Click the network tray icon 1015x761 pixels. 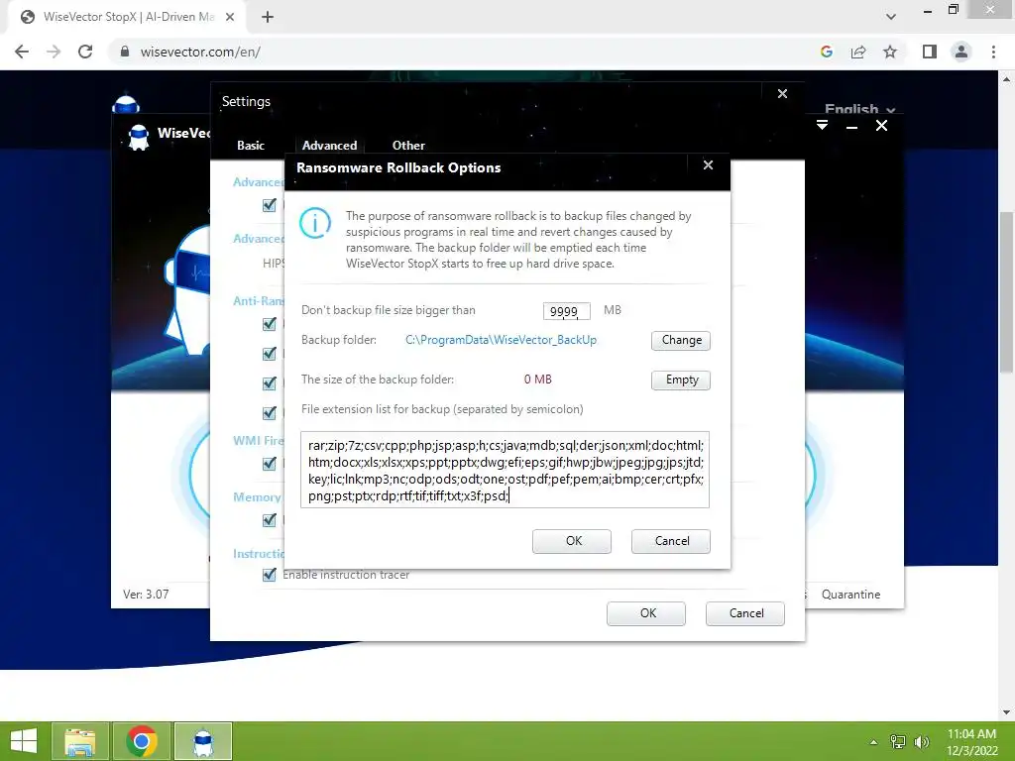pos(898,742)
